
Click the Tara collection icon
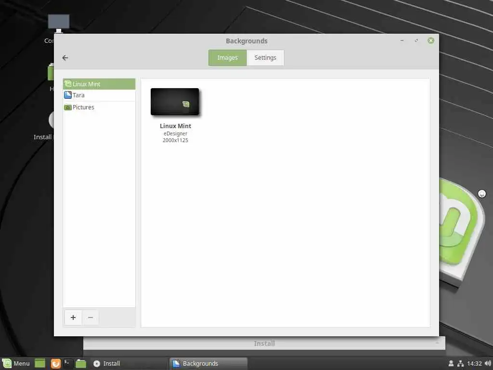click(67, 95)
